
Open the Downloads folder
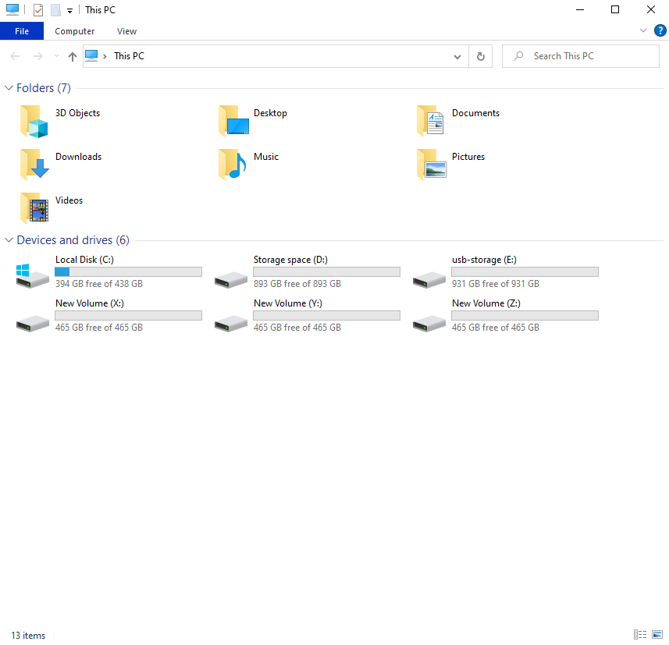[x=78, y=156]
